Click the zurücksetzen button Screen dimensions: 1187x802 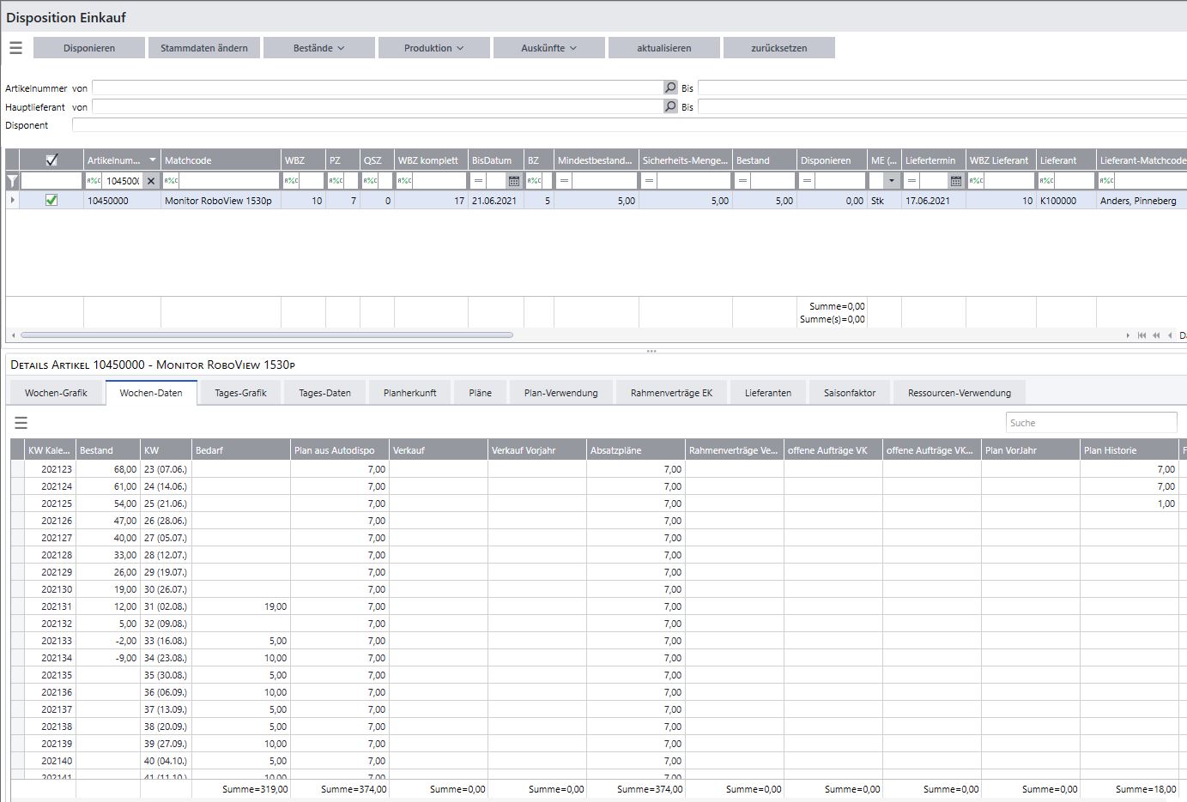point(778,48)
